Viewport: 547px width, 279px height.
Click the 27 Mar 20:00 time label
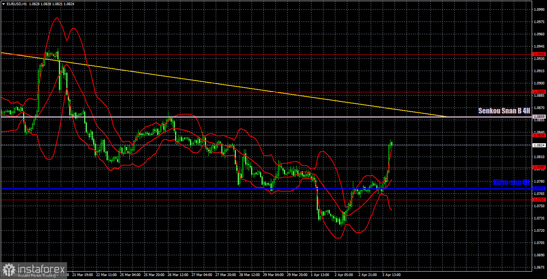pyautogui.click(x=225, y=275)
